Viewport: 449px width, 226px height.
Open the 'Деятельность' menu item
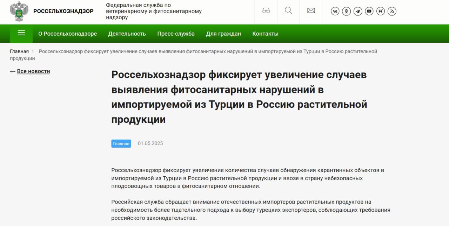pyautogui.click(x=127, y=34)
